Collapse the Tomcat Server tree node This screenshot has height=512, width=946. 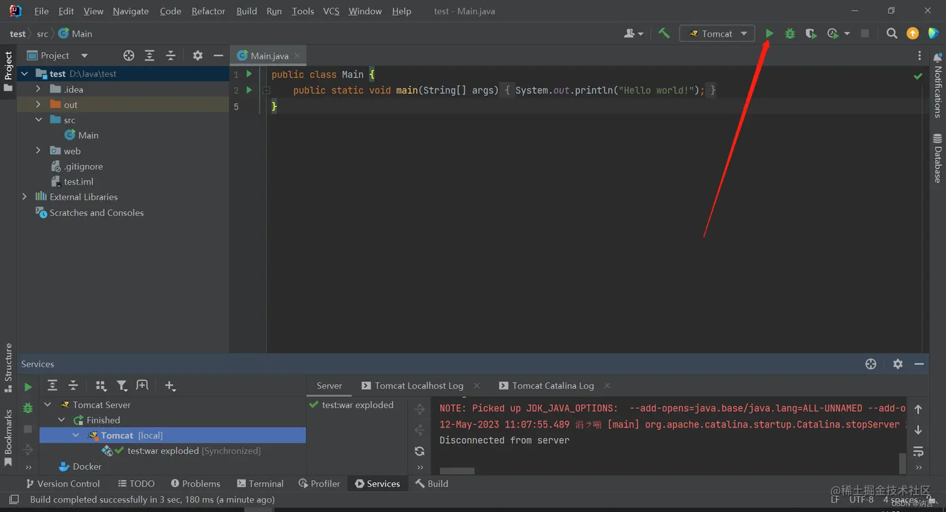pyautogui.click(x=48, y=404)
